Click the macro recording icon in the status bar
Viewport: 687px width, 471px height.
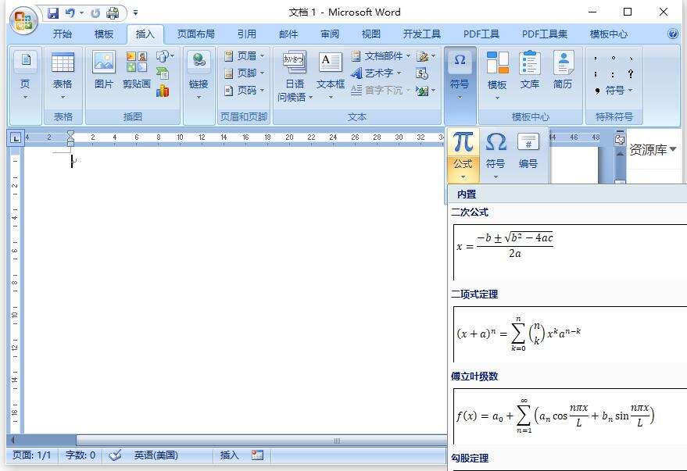tap(258, 455)
